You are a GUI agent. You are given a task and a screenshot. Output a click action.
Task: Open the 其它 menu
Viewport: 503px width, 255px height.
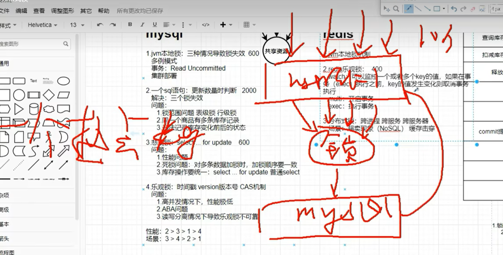click(86, 11)
